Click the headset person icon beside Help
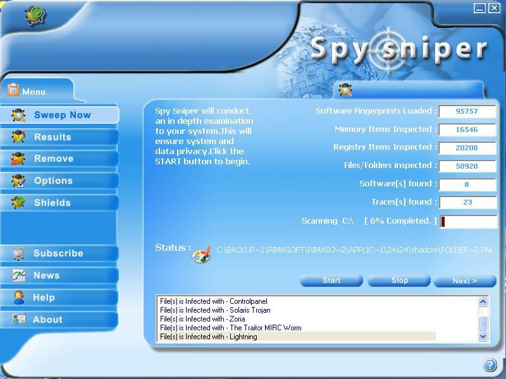This screenshot has width=506, height=379. point(19,298)
